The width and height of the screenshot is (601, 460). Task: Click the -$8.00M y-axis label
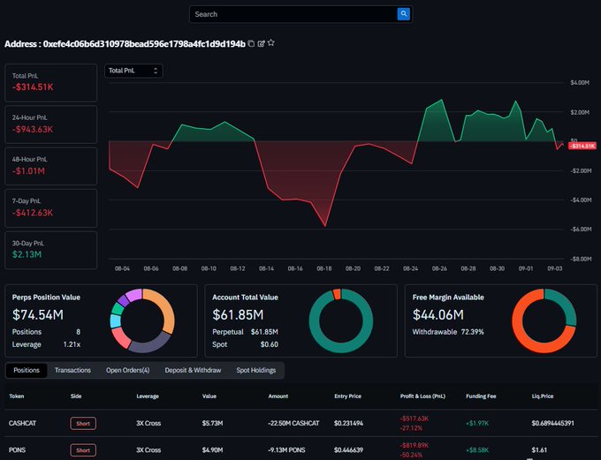[580, 260]
